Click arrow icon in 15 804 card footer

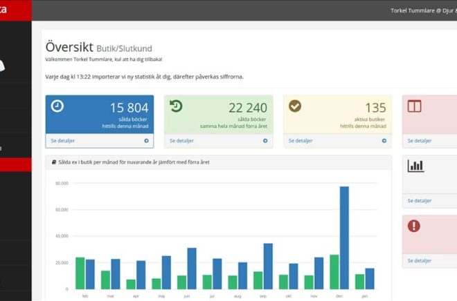[x=146, y=141]
